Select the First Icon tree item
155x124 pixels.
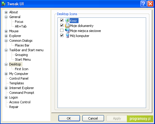pyautogui.click(x=22, y=69)
